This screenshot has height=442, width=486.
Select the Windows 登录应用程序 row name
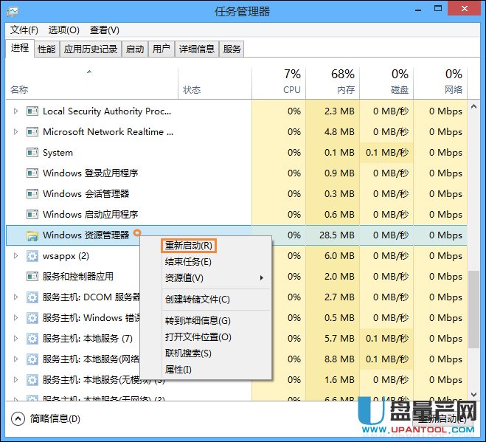click(x=91, y=173)
